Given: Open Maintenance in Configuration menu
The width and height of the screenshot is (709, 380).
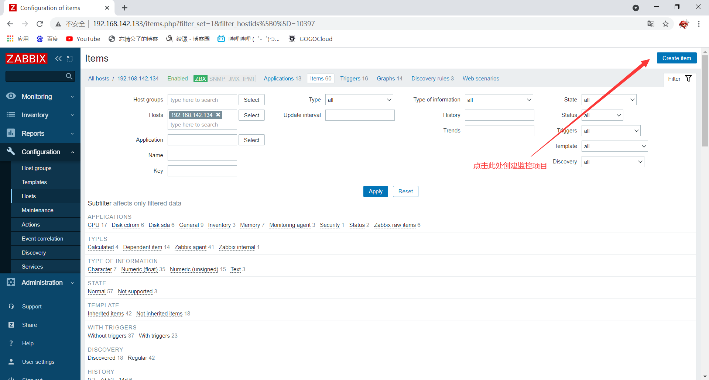Looking at the screenshot, I should [x=37, y=210].
